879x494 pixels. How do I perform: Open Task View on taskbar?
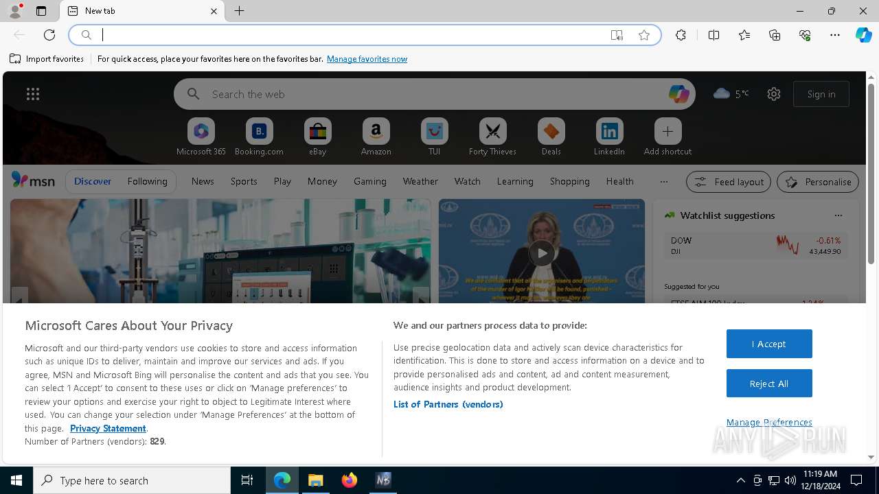(247, 480)
